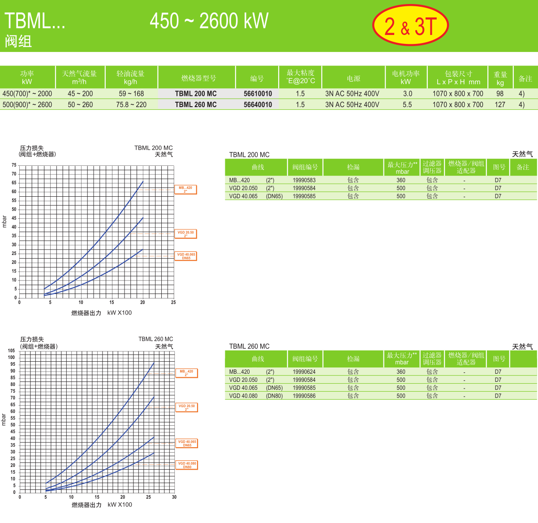Click valve code 19990624 in TBML 260 MC table
Screen dimensions: 538x523
pyautogui.click(x=304, y=372)
